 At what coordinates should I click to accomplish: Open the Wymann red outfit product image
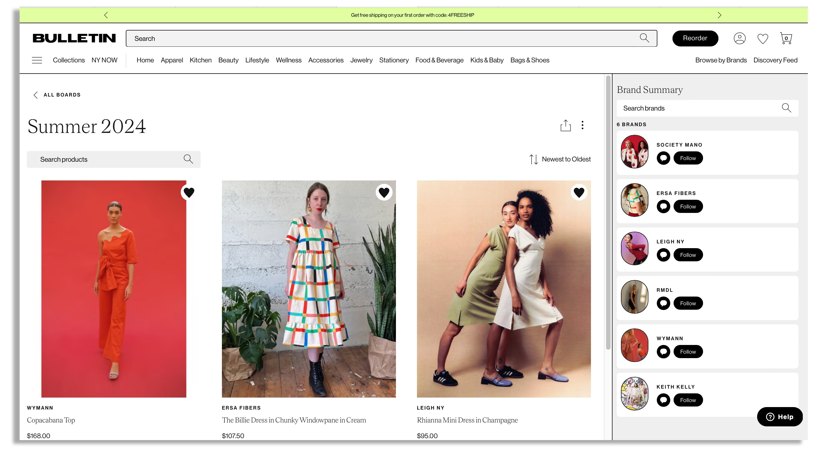click(x=114, y=289)
